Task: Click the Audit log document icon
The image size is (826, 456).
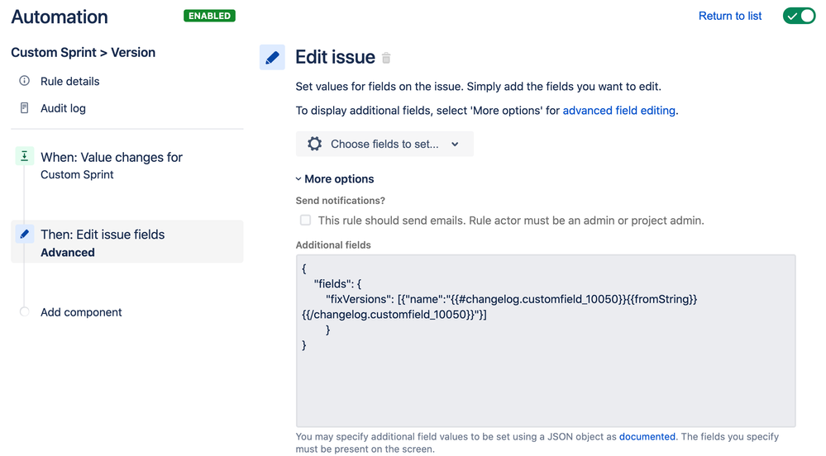Action: pos(24,108)
